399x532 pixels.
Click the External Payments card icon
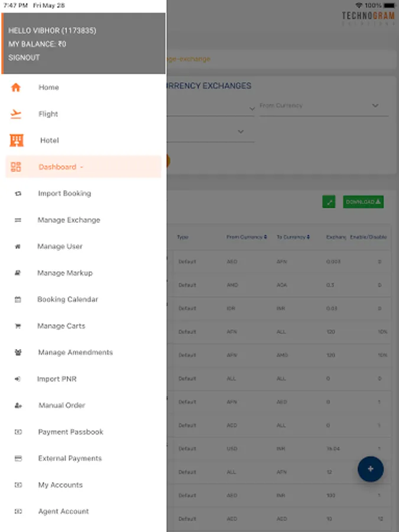[18, 458]
